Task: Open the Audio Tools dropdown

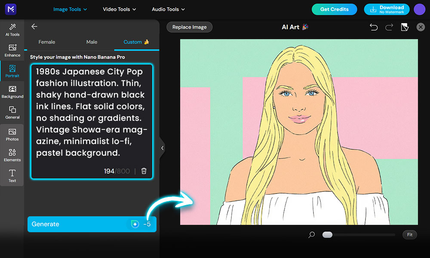Action: click(x=168, y=9)
